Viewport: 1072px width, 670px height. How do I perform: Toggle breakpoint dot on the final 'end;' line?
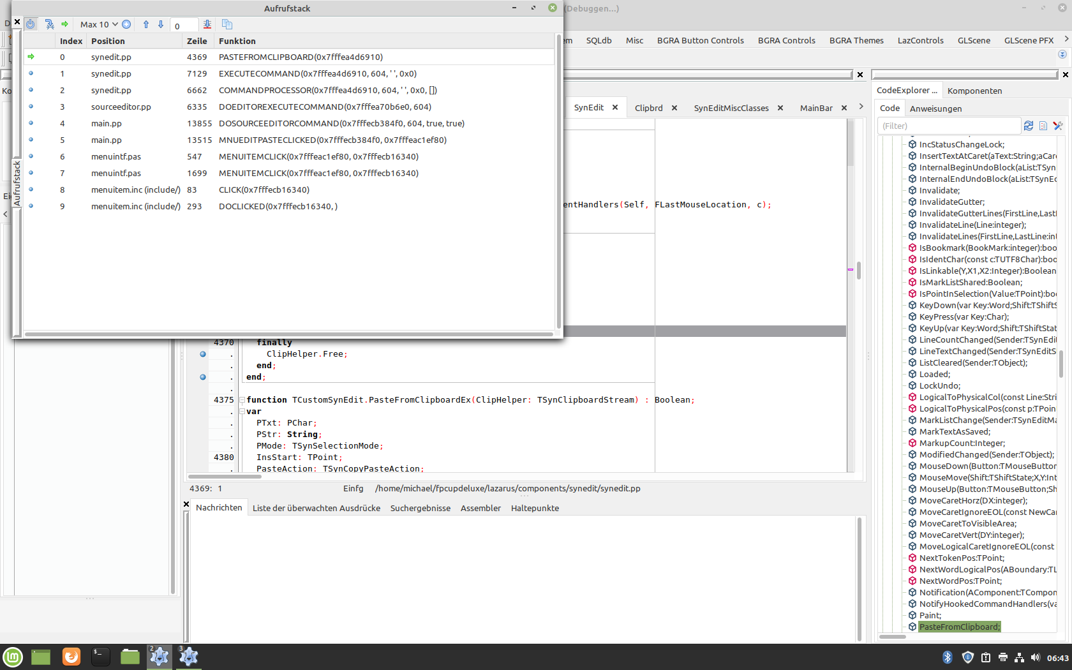coord(203,377)
